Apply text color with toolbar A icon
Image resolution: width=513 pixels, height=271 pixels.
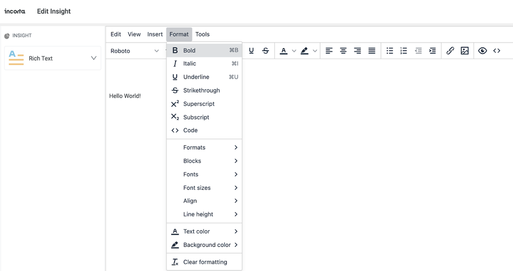coord(283,51)
